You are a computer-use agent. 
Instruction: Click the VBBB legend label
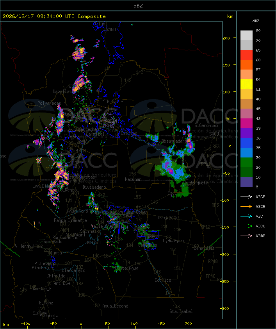pos(260,236)
